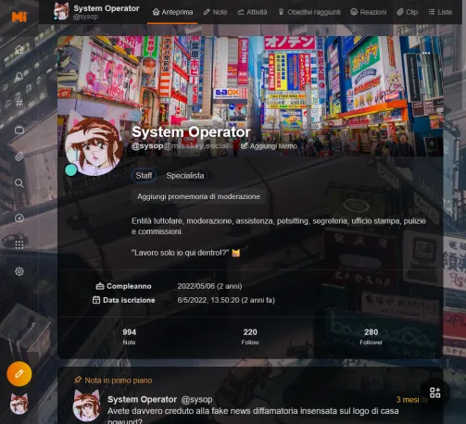Click Aggiungi Memo next to username
This screenshot has width=466, height=424.
click(x=269, y=146)
